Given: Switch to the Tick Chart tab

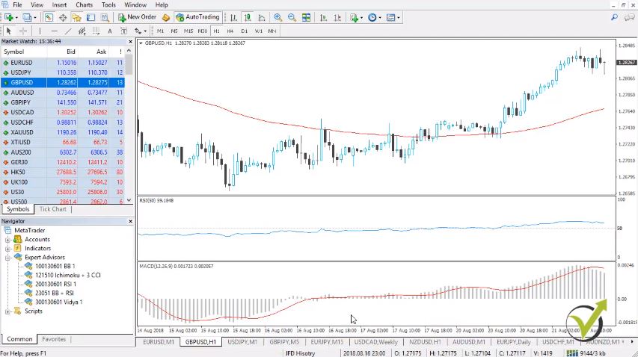Looking at the screenshot, I should pyautogui.click(x=53, y=209).
